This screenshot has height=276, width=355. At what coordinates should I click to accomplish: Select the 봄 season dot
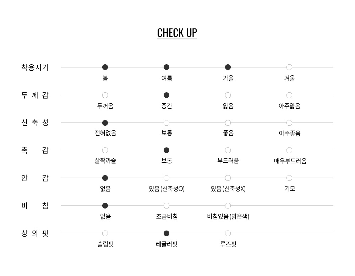[x=105, y=67]
